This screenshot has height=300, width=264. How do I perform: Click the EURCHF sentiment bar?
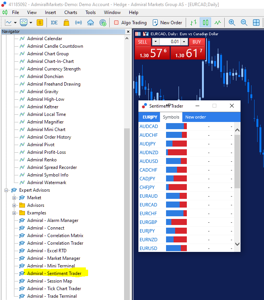point(176,213)
